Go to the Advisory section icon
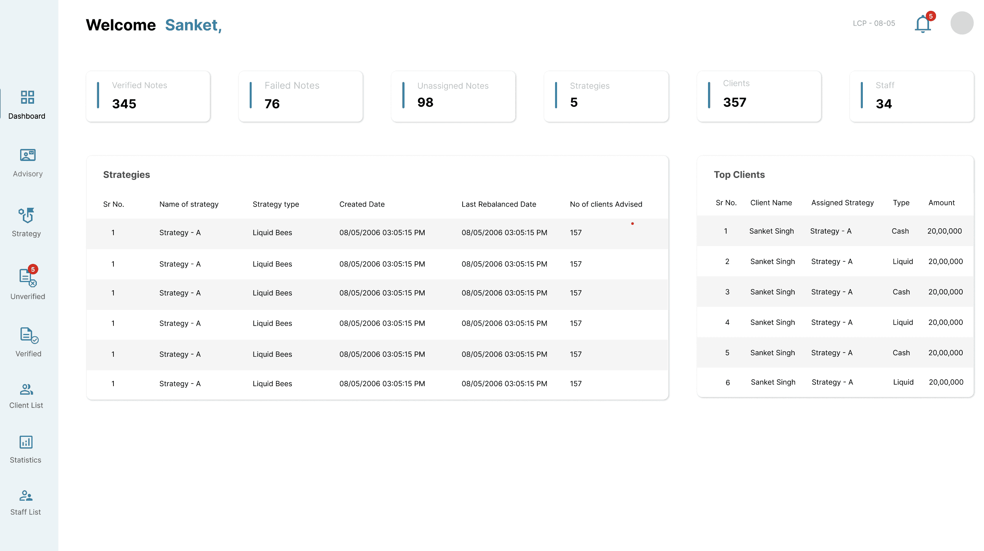 pyautogui.click(x=27, y=155)
